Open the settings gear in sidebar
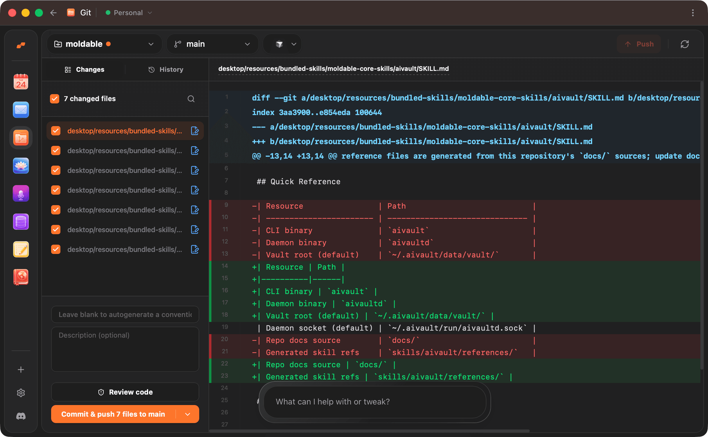Screen dimensions: 708x437 click(21, 393)
